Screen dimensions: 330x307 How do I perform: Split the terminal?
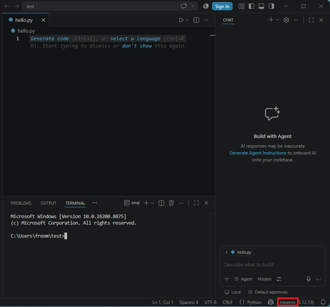[161, 203]
